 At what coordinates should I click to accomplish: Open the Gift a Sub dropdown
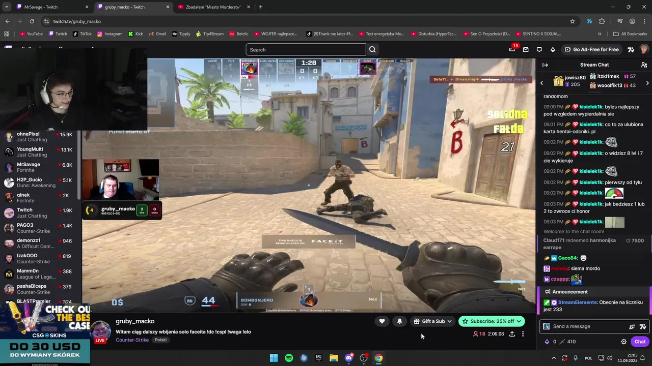click(x=432, y=321)
